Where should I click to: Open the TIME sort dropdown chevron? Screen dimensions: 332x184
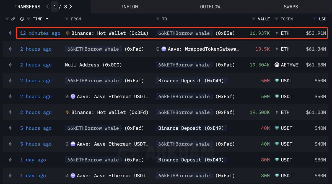click(47, 19)
